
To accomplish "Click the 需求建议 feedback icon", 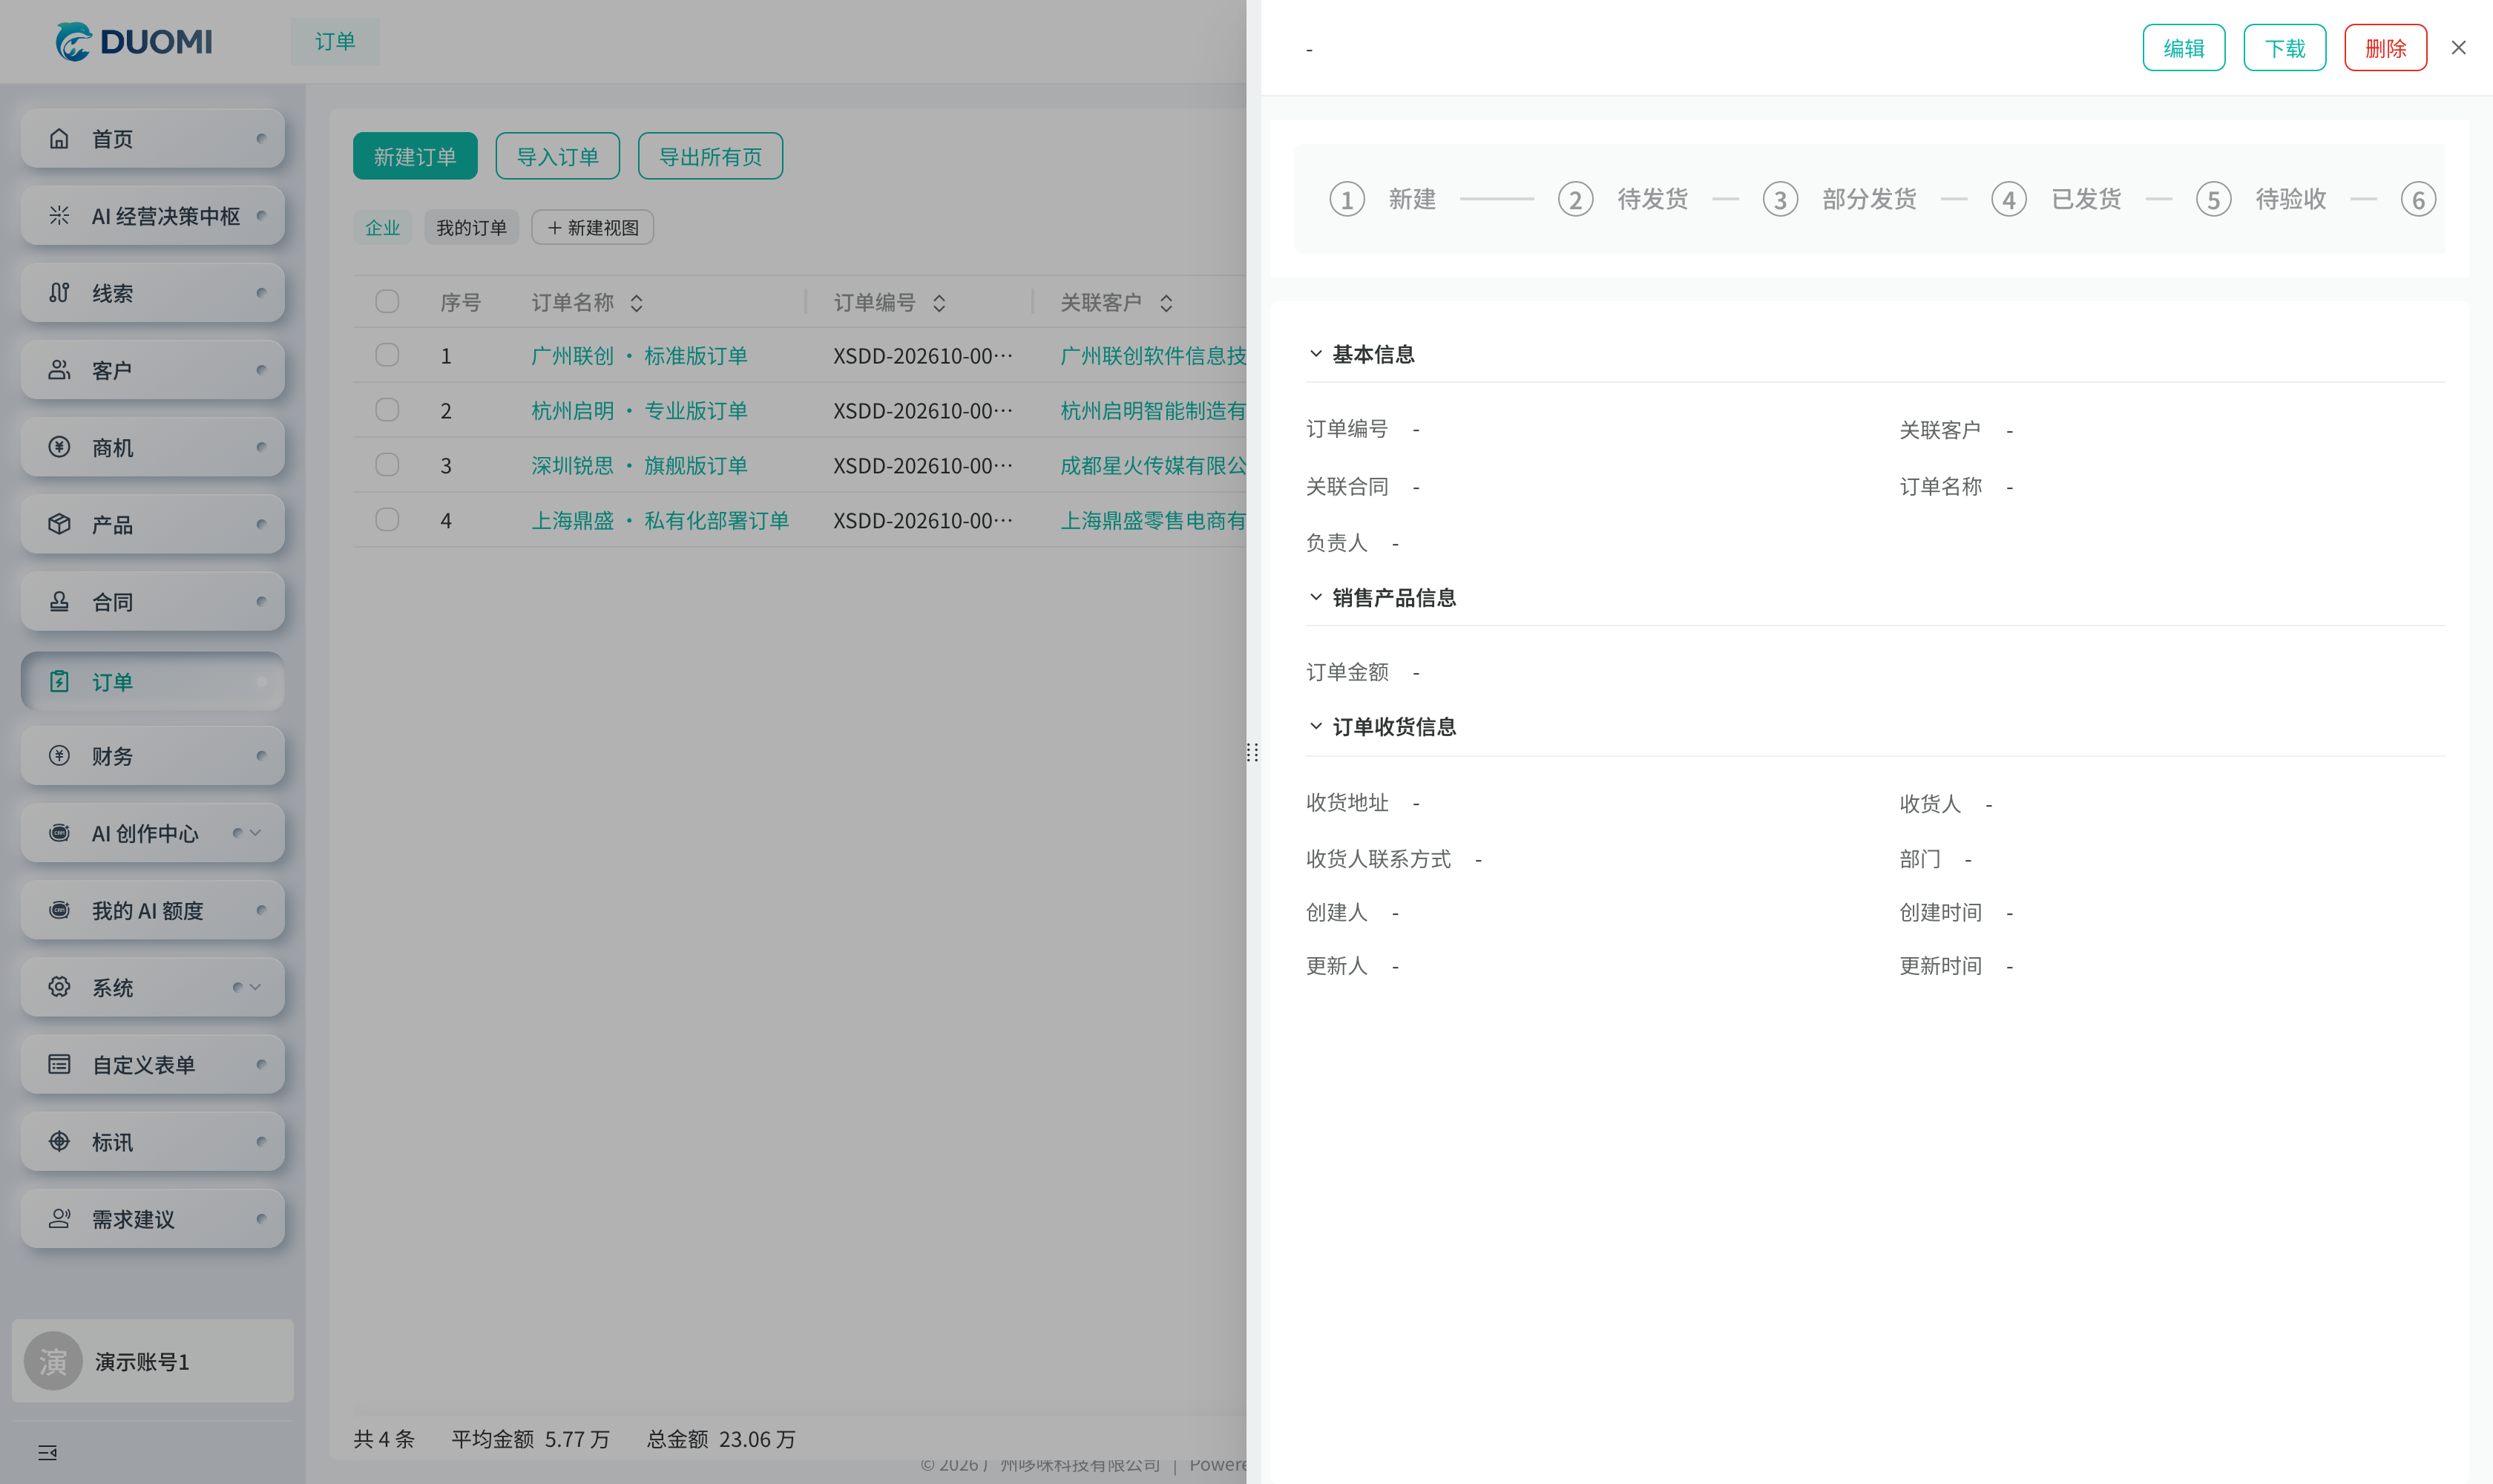I will click(x=59, y=1218).
